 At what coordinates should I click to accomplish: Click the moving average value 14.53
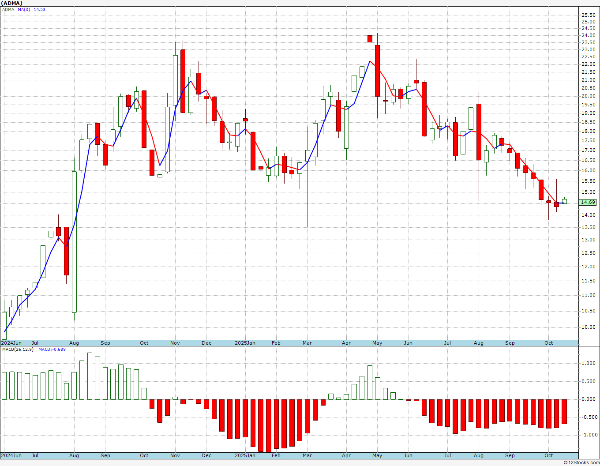[40, 9]
